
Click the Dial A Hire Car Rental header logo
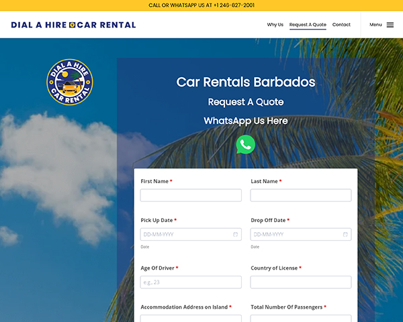(x=73, y=25)
